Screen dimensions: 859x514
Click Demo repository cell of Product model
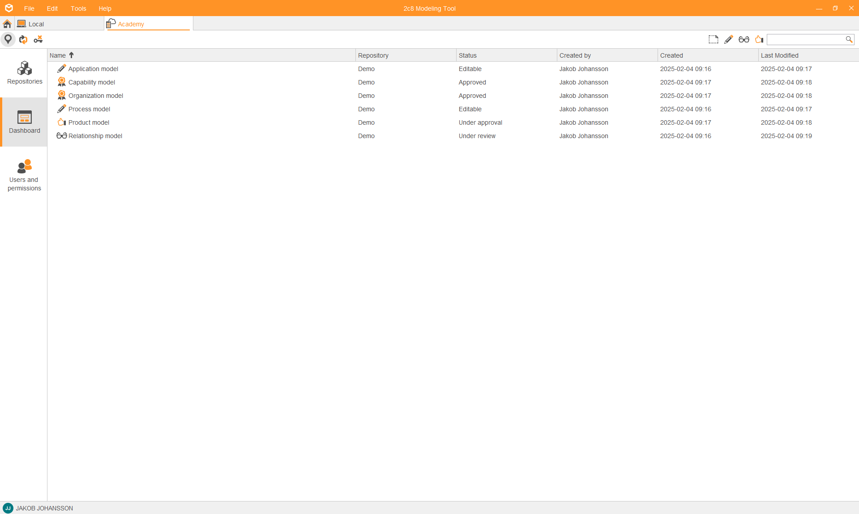click(x=366, y=122)
